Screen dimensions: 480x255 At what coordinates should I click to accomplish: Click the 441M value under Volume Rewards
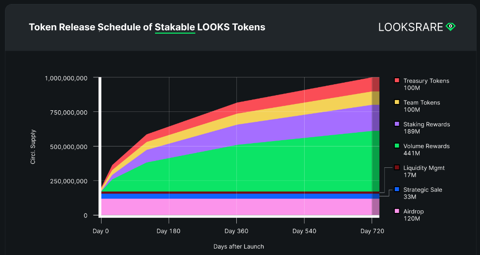(412, 153)
